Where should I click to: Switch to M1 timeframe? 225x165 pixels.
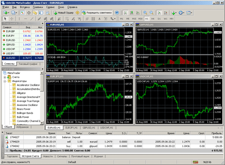[x=121, y=19]
